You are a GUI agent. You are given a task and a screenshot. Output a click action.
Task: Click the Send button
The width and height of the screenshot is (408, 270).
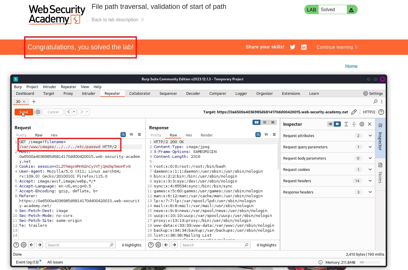(x=24, y=112)
